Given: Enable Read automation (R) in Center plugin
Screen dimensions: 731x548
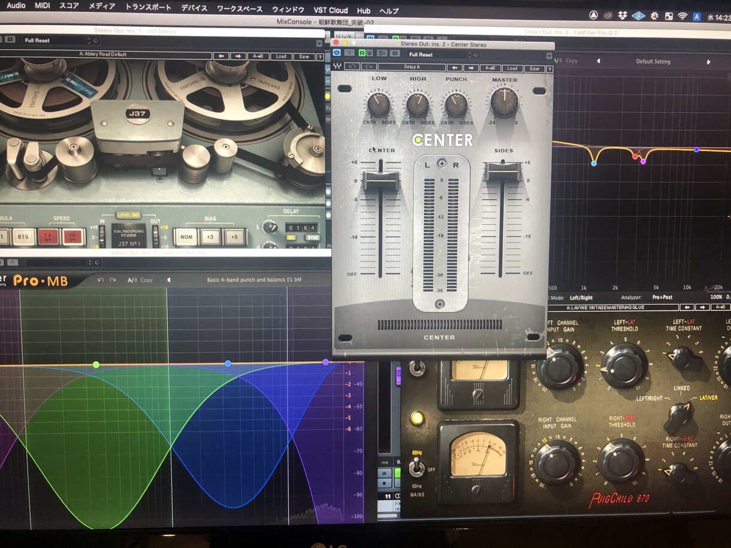Looking at the screenshot, I should 362,53.
